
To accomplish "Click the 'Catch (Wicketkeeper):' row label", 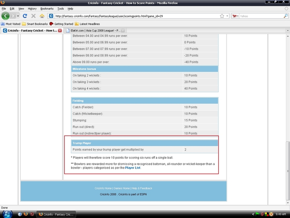I will [88, 114].
